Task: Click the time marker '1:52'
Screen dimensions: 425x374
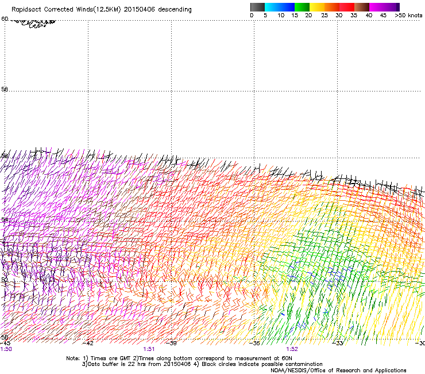Action: pyautogui.click(x=292, y=349)
